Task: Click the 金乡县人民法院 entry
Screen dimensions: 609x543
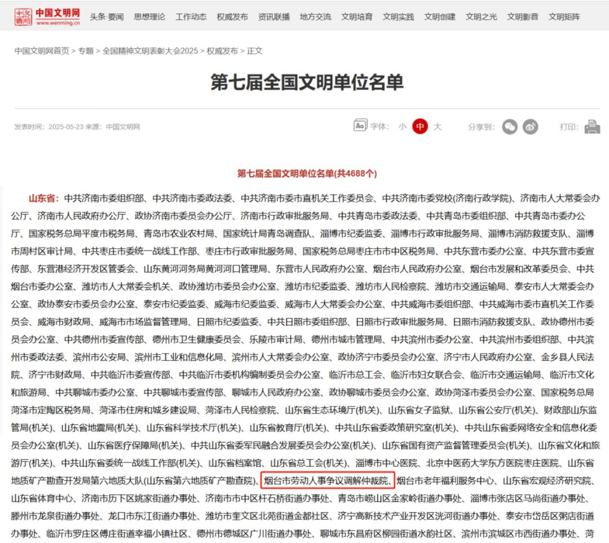Action: click(x=567, y=357)
